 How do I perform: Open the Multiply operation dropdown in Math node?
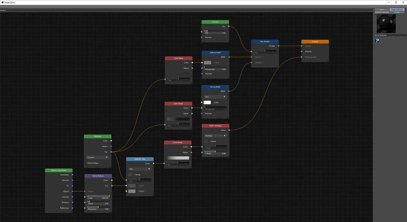pyautogui.click(x=215, y=135)
